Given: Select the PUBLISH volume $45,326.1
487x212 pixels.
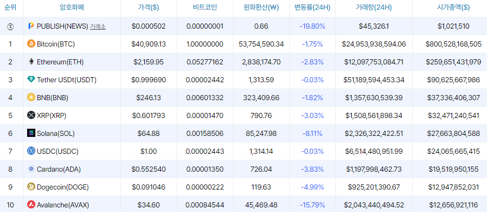Looking at the screenshot, I should [374, 27].
